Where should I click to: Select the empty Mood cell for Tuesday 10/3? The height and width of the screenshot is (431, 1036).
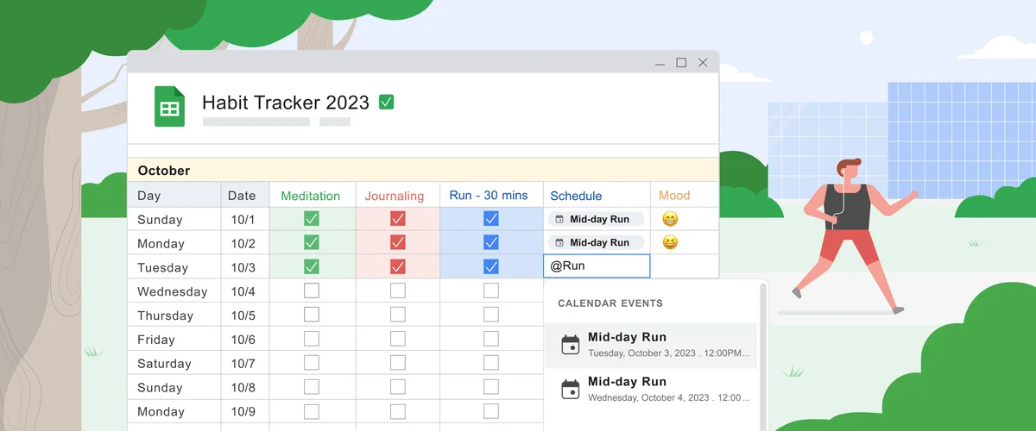685,266
